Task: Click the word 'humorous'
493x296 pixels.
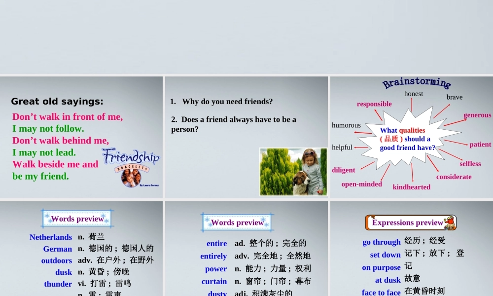Action: click(x=346, y=125)
